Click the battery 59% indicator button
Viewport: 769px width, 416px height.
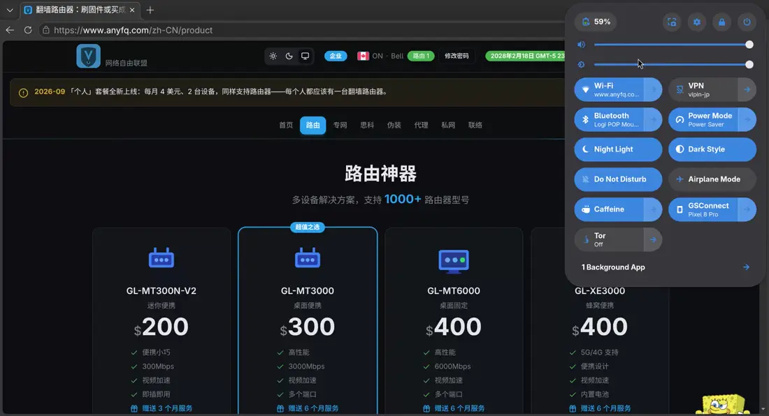[x=596, y=22]
